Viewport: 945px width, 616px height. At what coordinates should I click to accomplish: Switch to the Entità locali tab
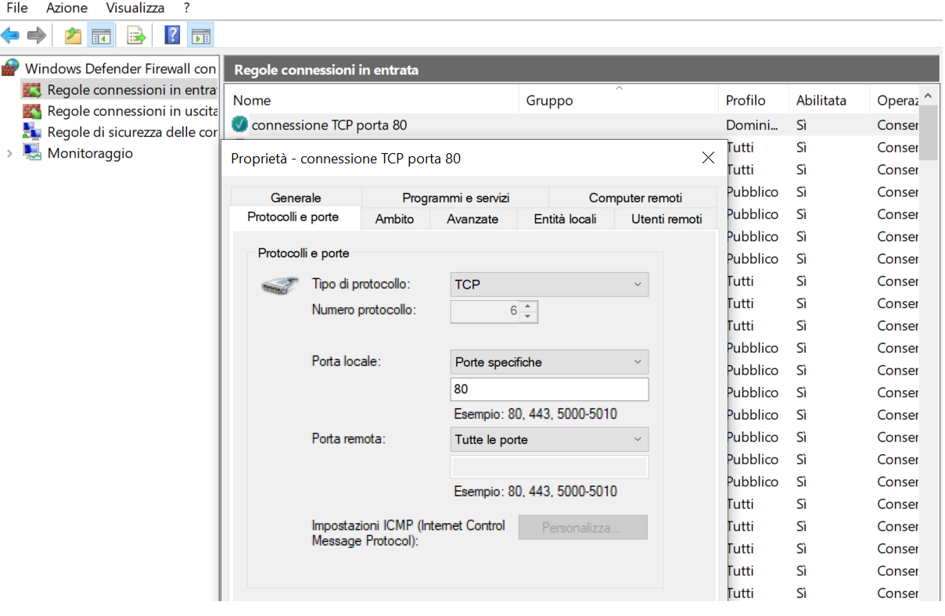coord(565,219)
